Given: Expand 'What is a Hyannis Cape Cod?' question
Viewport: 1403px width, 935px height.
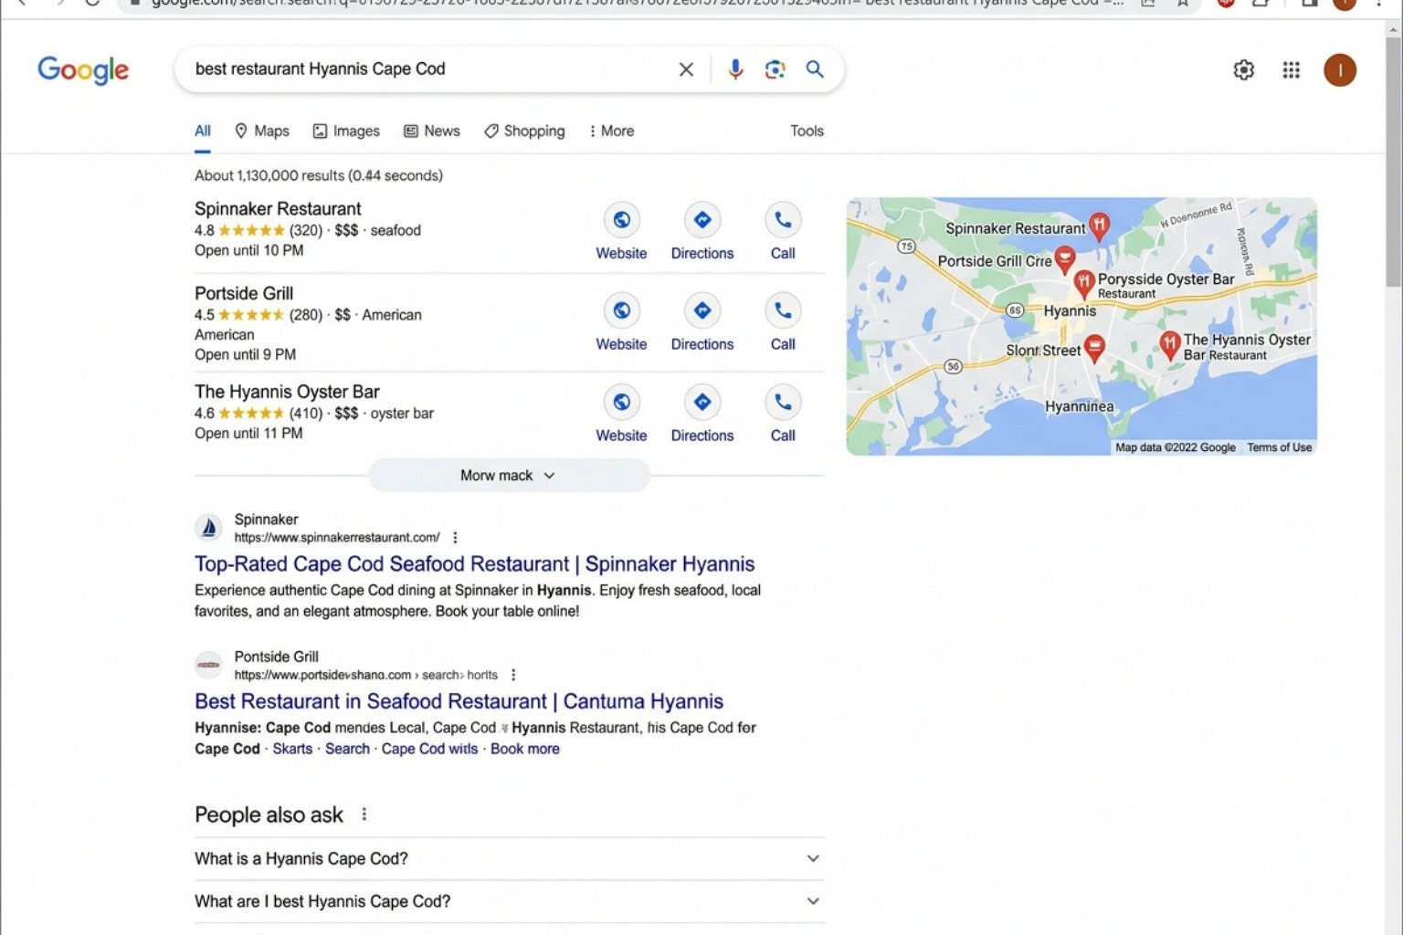Looking at the screenshot, I should (x=509, y=858).
